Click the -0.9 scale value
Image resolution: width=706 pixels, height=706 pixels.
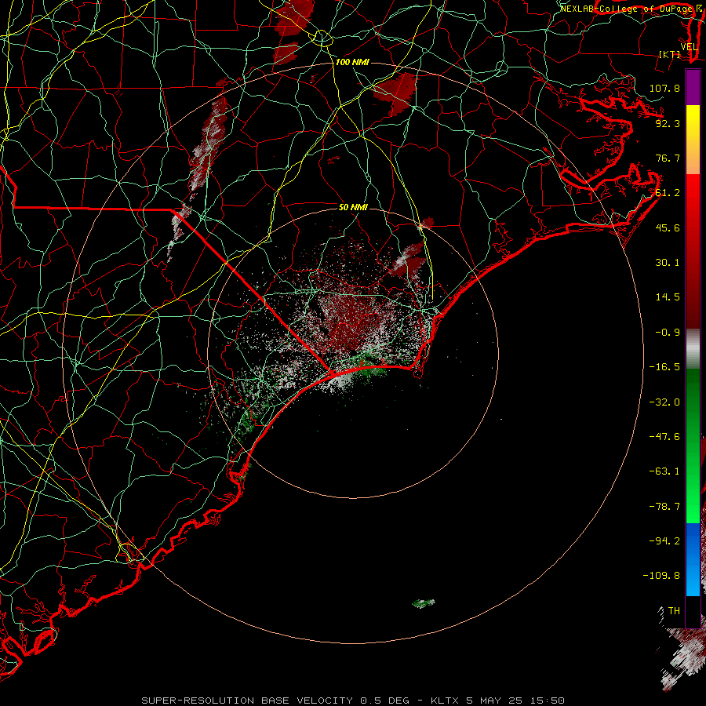coord(668,333)
